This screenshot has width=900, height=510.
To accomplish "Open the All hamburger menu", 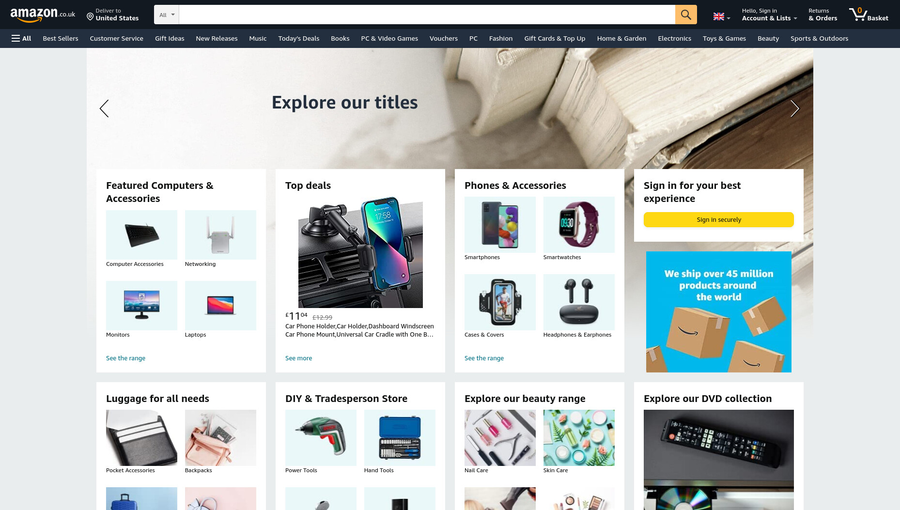I will click(x=21, y=38).
